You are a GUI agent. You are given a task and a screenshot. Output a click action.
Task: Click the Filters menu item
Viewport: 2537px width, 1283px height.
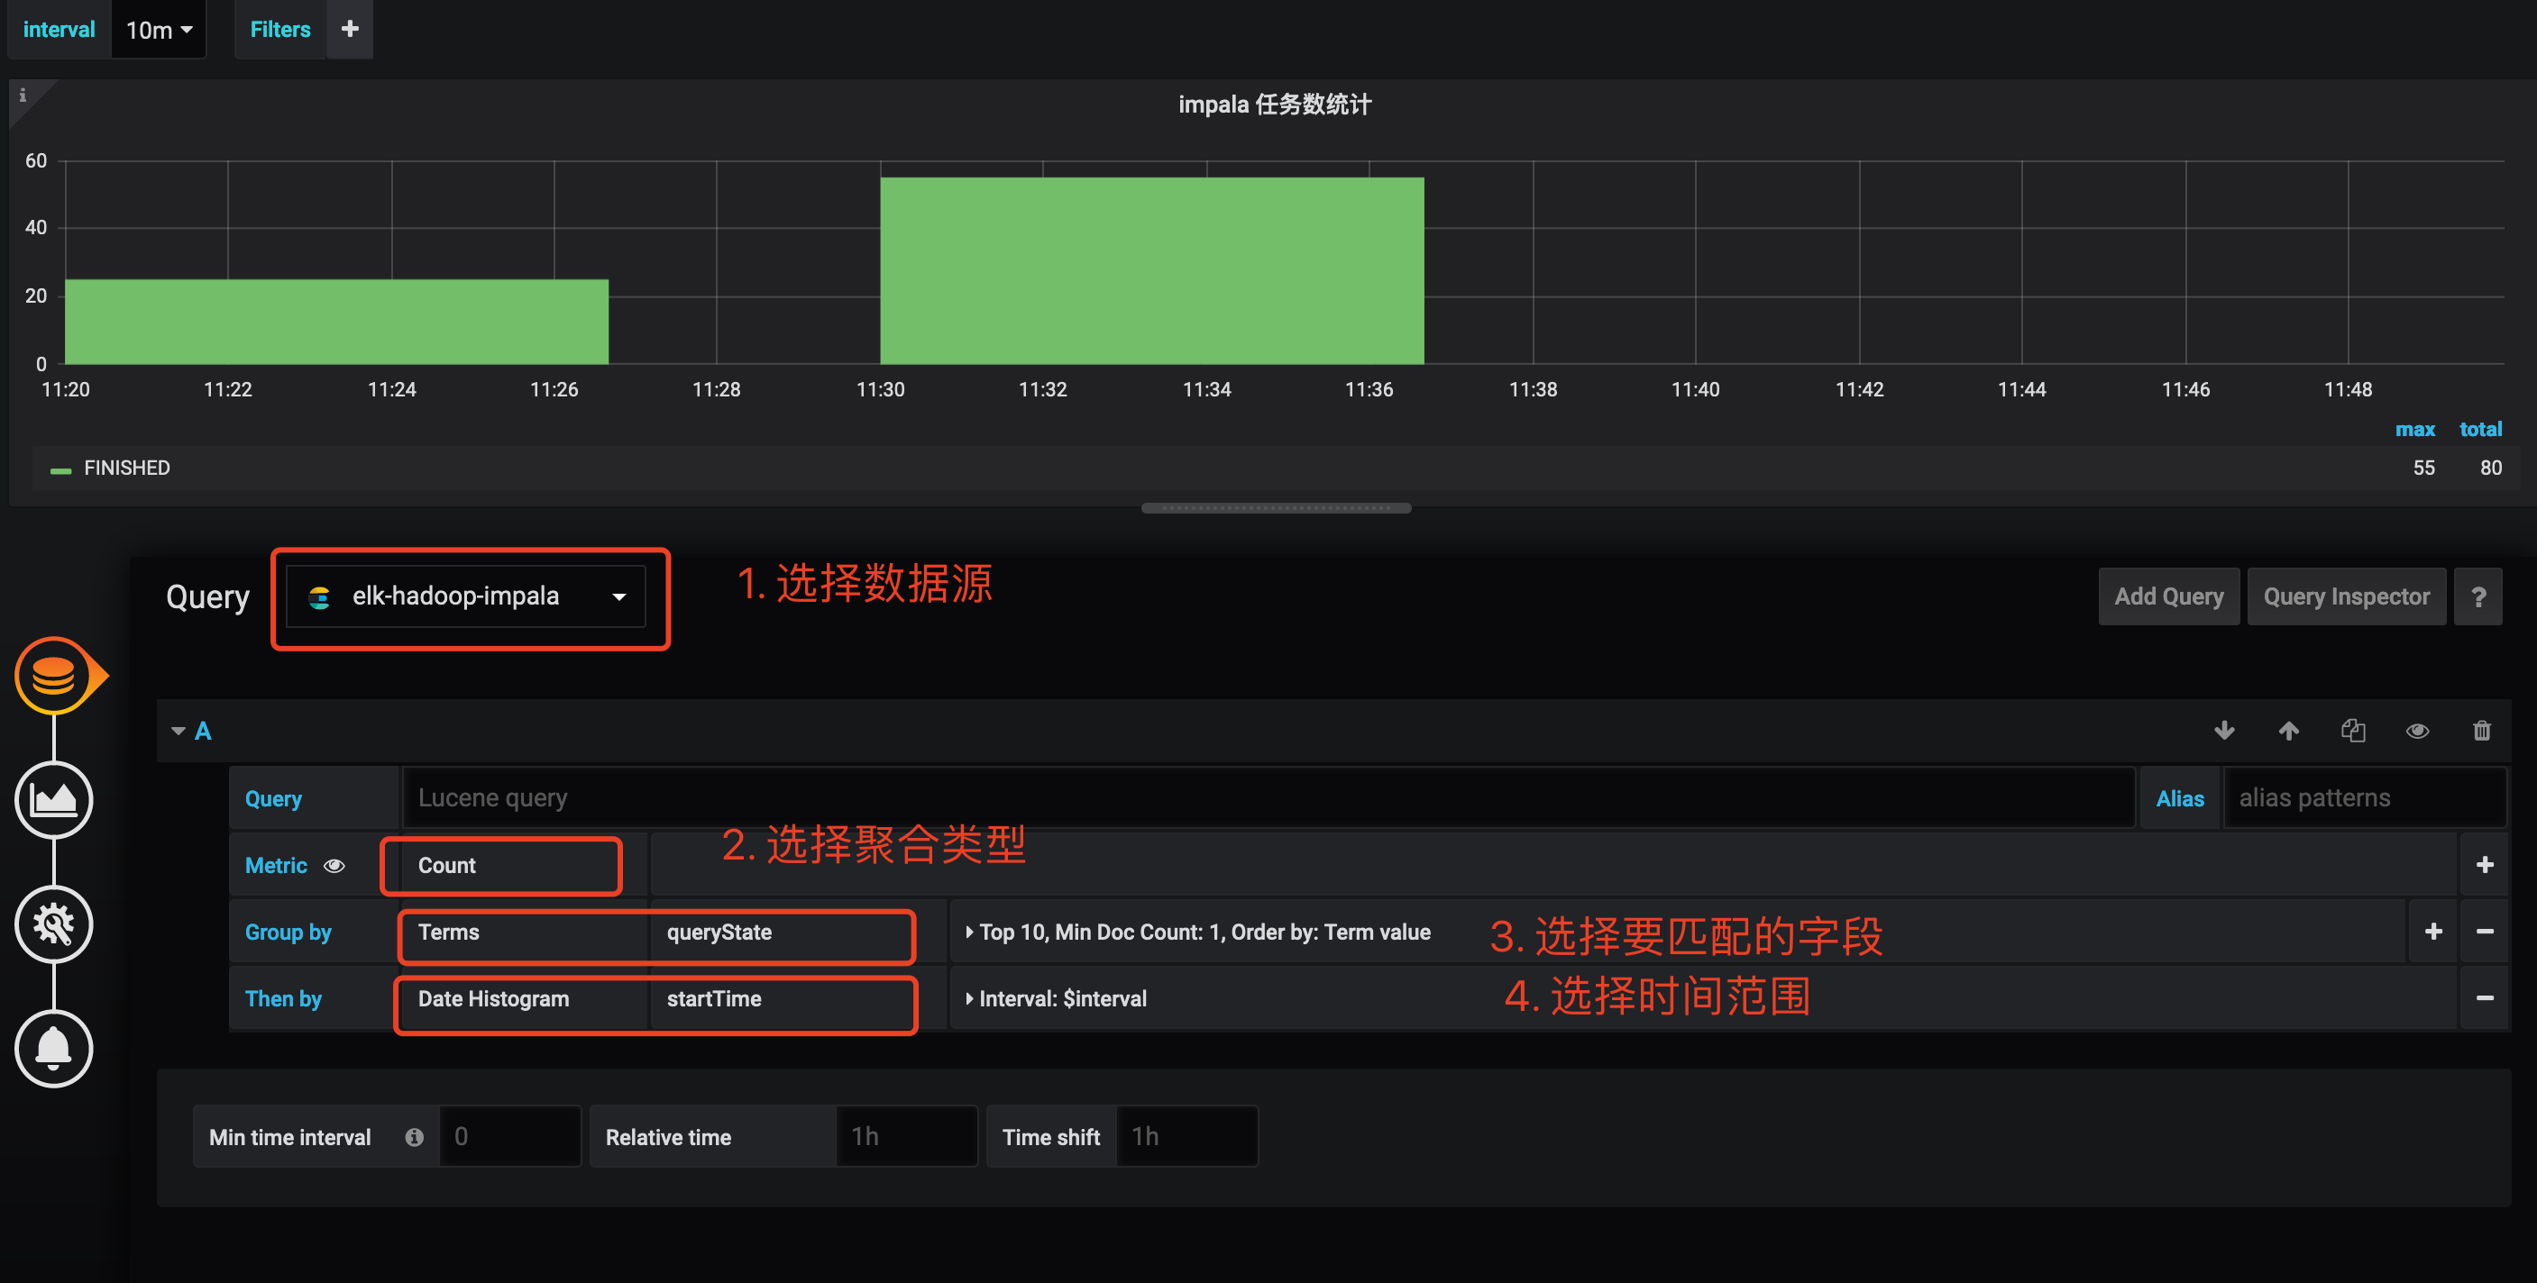[x=279, y=23]
